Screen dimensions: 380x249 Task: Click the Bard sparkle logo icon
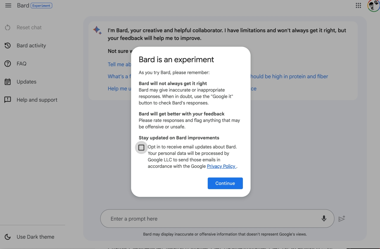(97, 30)
